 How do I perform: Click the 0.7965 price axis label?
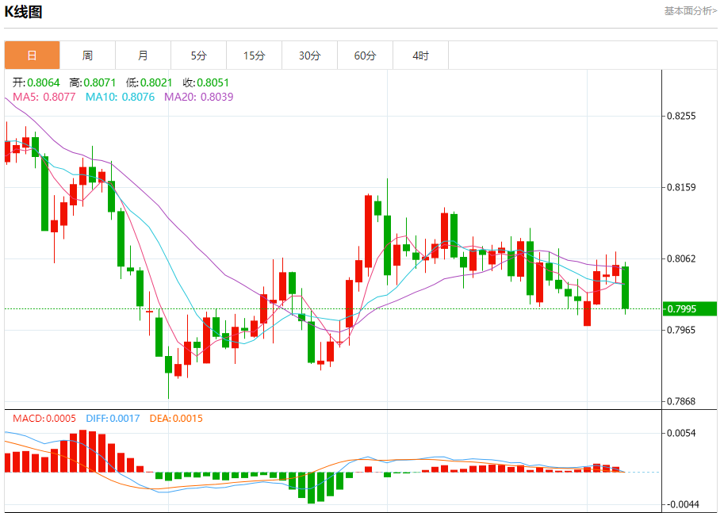tap(681, 330)
